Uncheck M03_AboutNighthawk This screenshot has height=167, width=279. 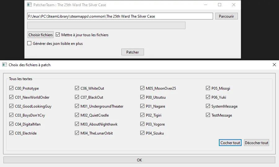tap(77, 124)
